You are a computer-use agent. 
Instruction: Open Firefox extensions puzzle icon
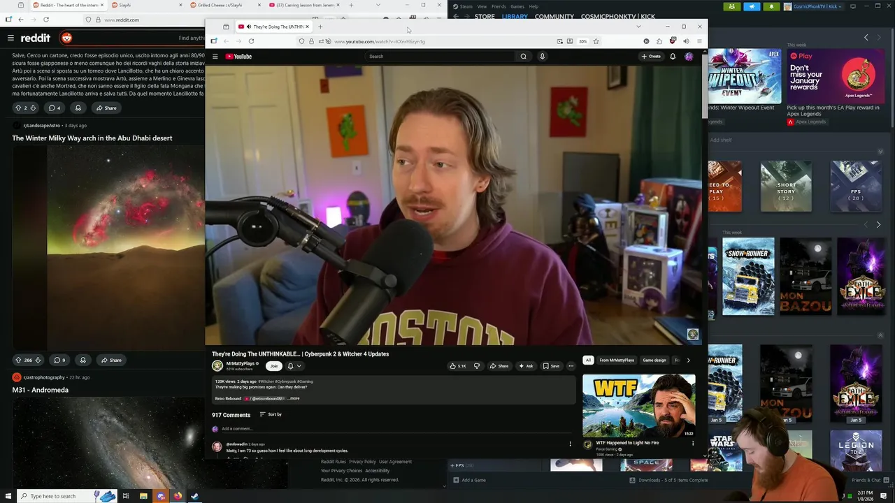tap(659, 41)
